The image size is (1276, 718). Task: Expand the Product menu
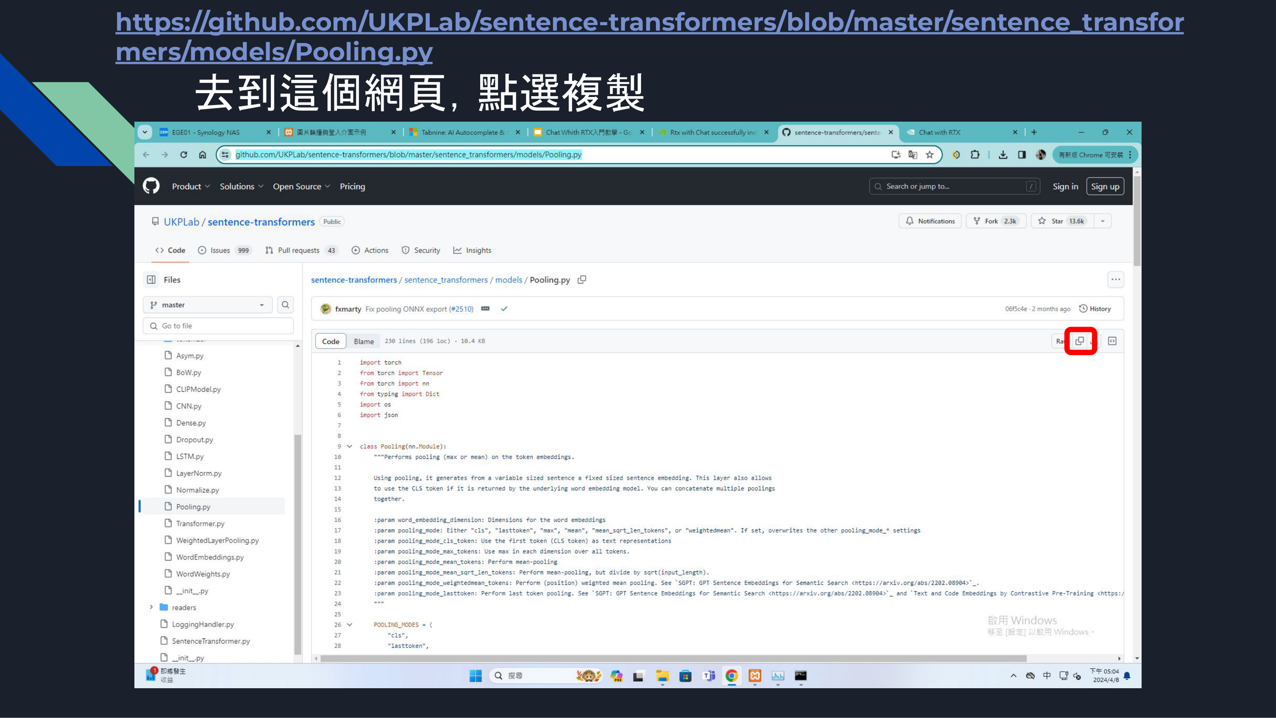(191, 186)
